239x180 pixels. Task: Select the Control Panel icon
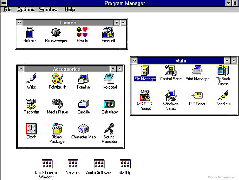(171, 70)
